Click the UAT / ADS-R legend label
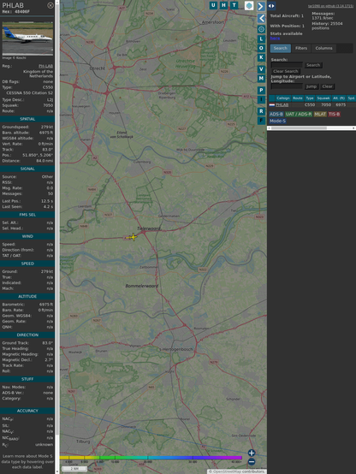The width and height of the screenshot is (356, 474). tap(299, 114)
